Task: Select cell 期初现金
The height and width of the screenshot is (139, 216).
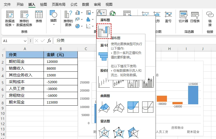Action: [25, 62]
